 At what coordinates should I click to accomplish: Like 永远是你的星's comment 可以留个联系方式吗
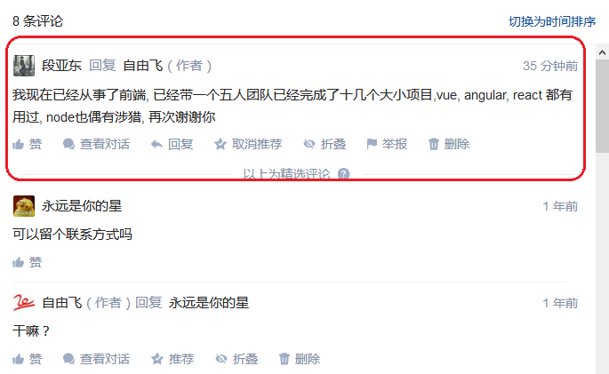pos(28,263)
